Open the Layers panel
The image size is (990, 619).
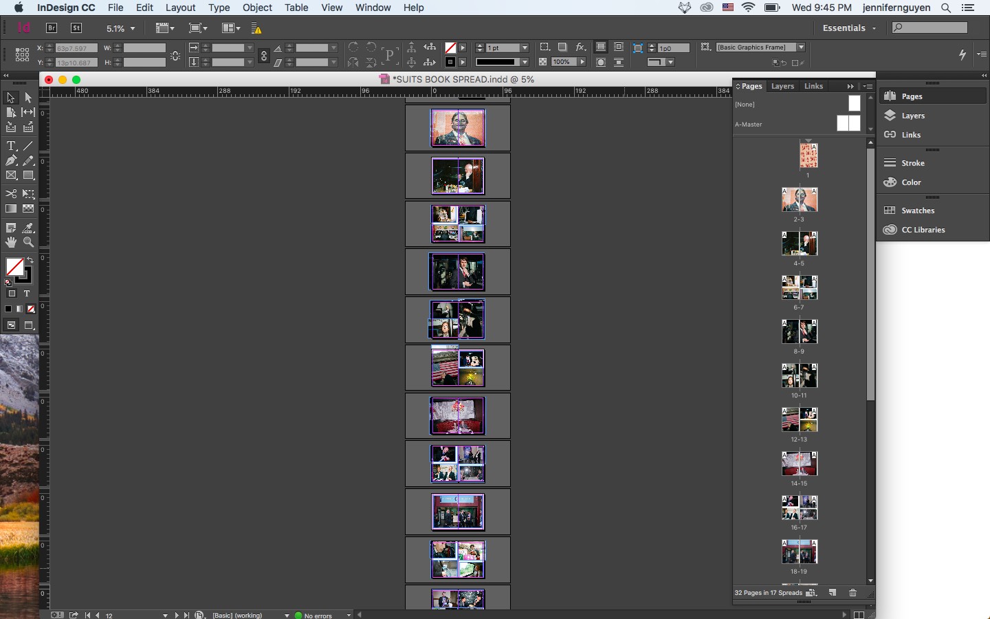[x=912, y=116]
